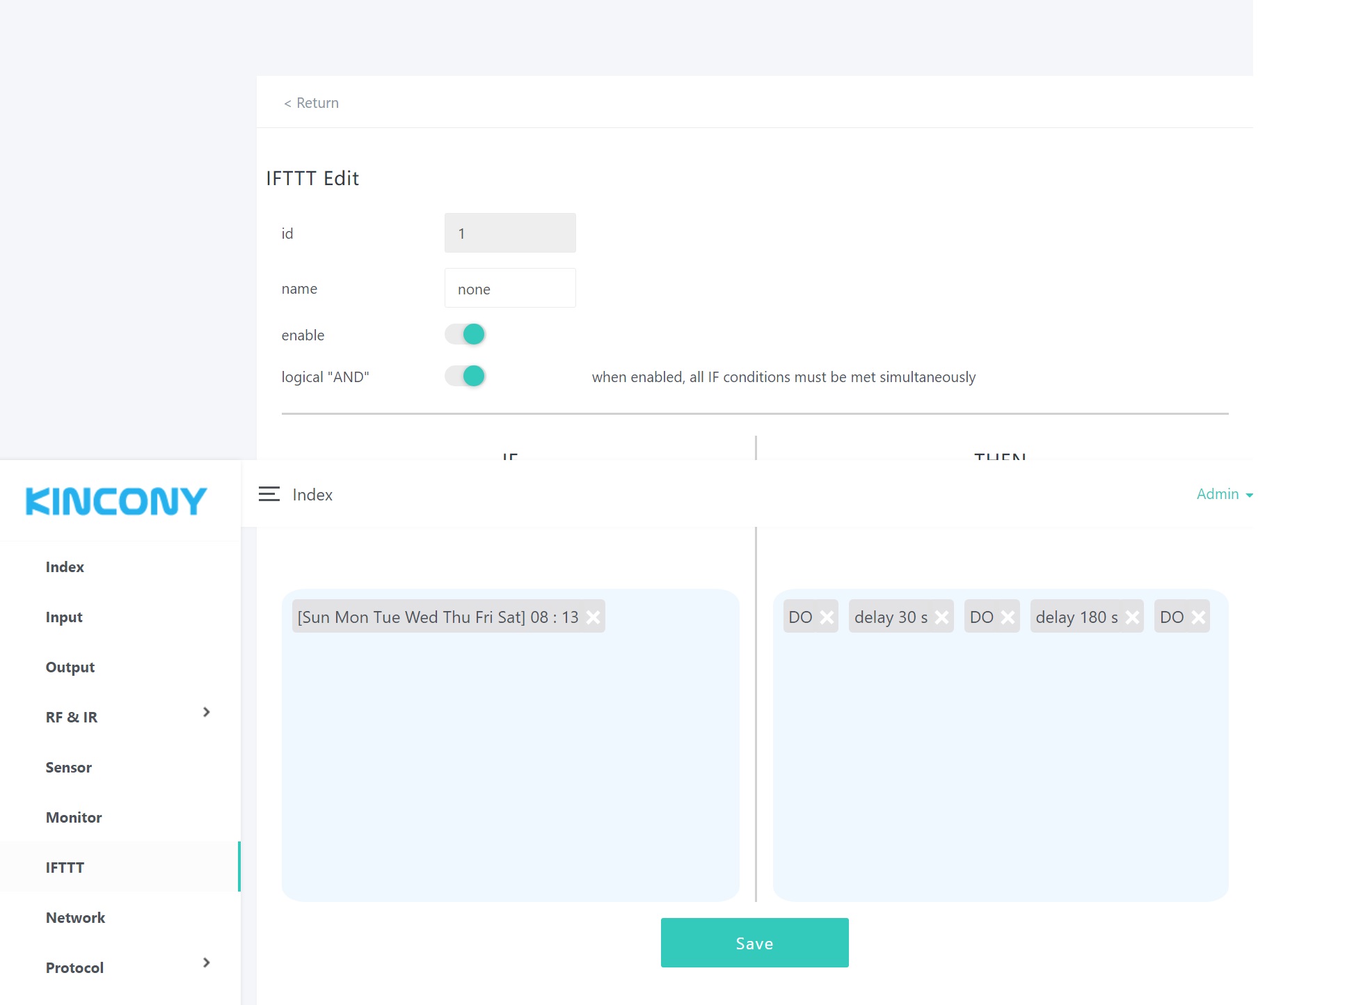Screen dimensions: 1345x1005
Task: Click the name input field
Action: [510, 288]
